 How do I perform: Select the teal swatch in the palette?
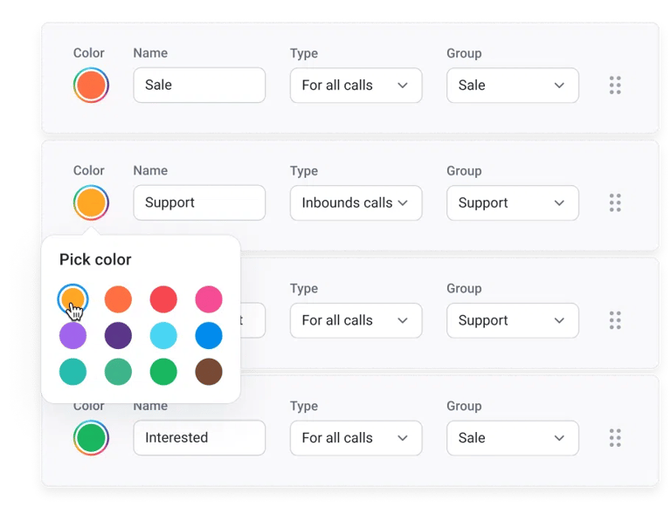(x=73, y=372)
